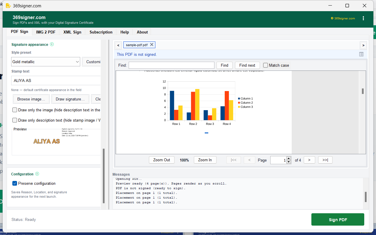Click the PDF preview vertical scrollbar thumb
This screenshot has height=235, width=376.
pyautogui.click(x=363, y=91)
